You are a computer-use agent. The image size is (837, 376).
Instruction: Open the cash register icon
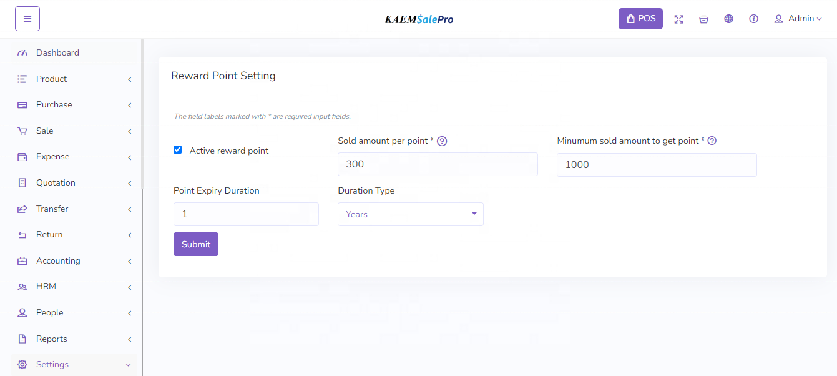pyautogui.click(x=703, y=19)
